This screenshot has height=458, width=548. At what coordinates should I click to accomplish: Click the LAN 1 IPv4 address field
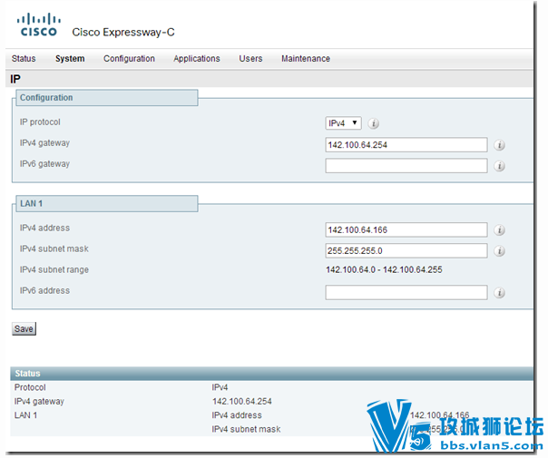(406, 229)
